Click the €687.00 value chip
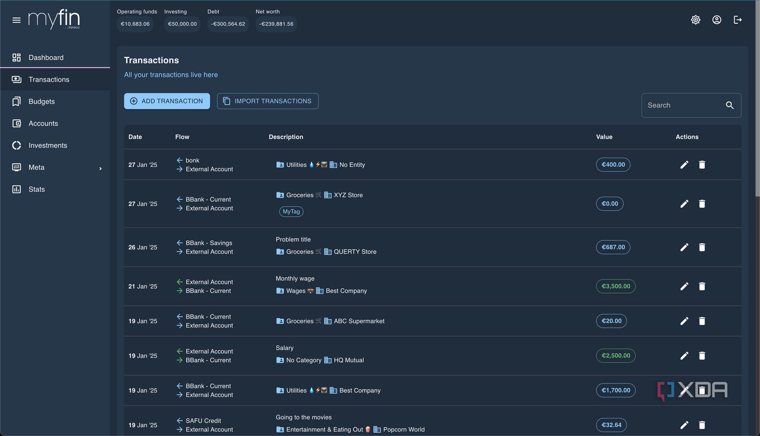The width and height of the screenshot is (760, 436). coord(613,247)
